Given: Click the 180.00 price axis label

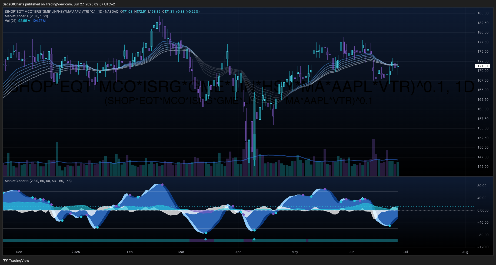Looking at the screenshot, I should [483, 32].
